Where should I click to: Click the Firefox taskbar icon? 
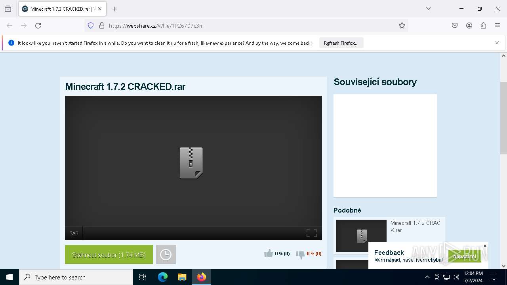(202, 277)
